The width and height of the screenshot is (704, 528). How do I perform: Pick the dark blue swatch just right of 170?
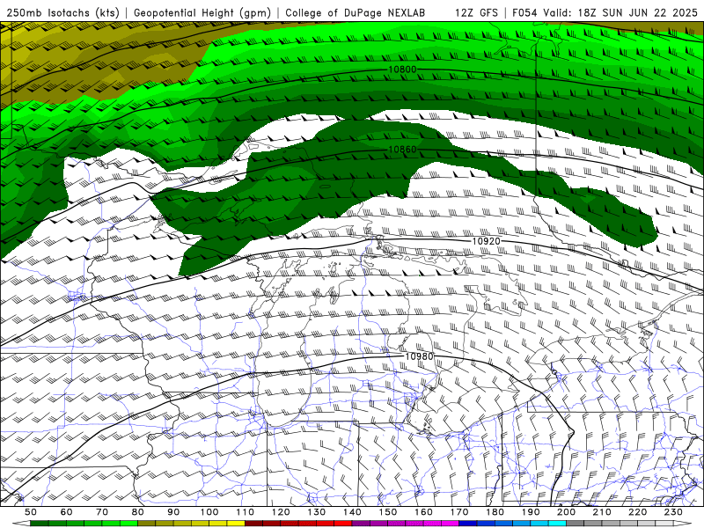coord(468,524)
